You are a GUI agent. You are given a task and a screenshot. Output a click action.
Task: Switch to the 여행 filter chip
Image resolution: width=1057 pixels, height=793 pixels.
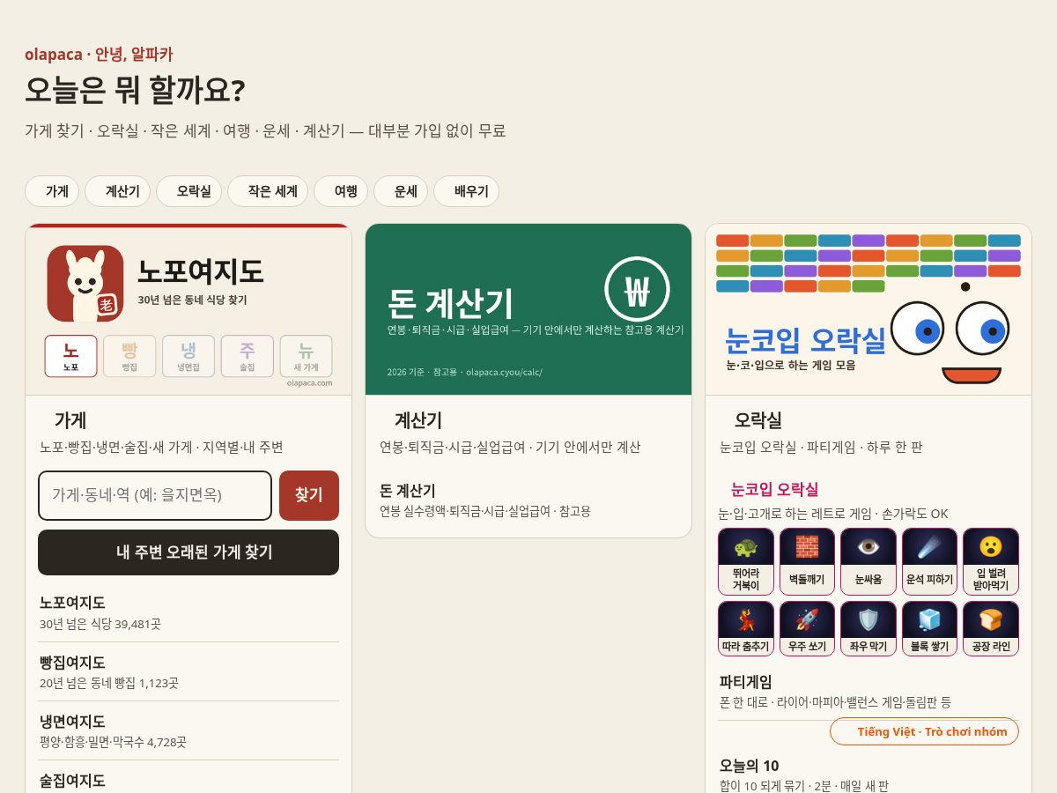(x=341, y=191)
